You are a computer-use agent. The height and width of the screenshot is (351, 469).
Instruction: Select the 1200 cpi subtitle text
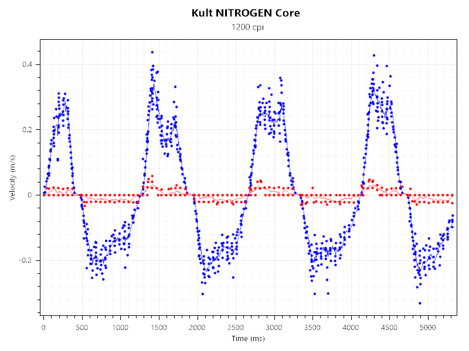point(246,27)
